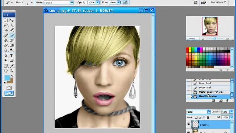Select the Crop tool
This screenshot has height=133, width=236.
(6, 30)
